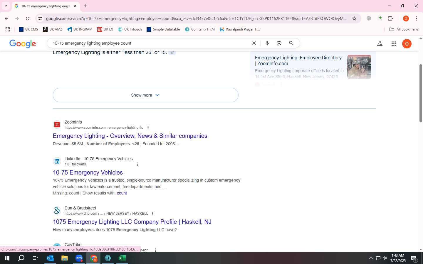This screenshot has width=423, height=264.
Task: Clear the search box with X
Action: (254, 43)
